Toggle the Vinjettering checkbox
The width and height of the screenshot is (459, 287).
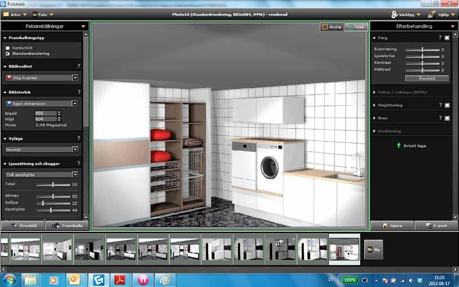[x=447, y=105]
